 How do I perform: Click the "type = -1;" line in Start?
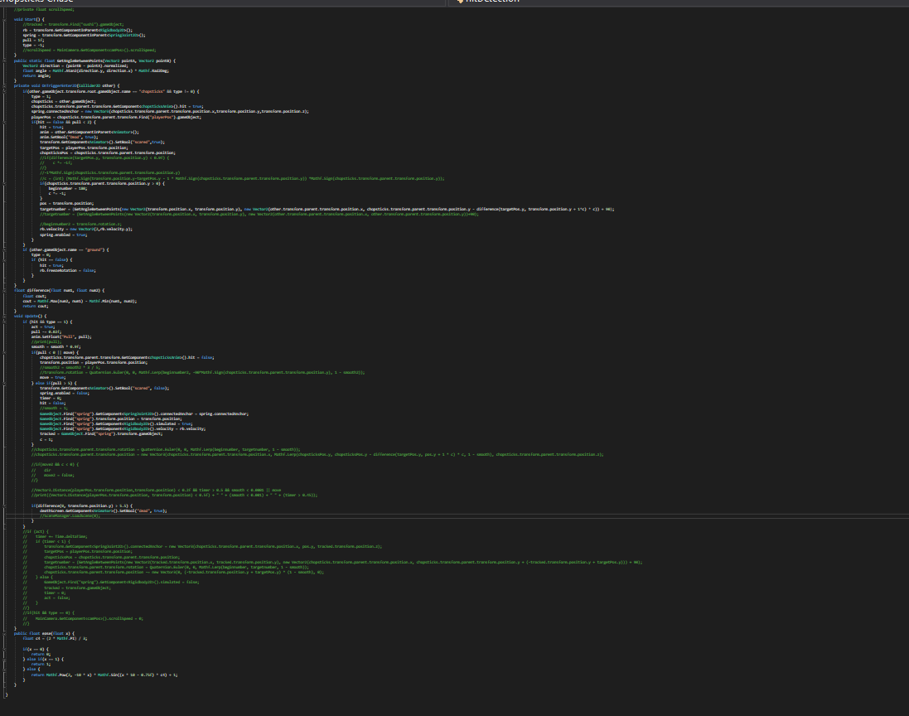pos(34,46)
